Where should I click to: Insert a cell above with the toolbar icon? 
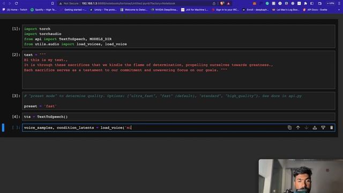click(315, 128)
